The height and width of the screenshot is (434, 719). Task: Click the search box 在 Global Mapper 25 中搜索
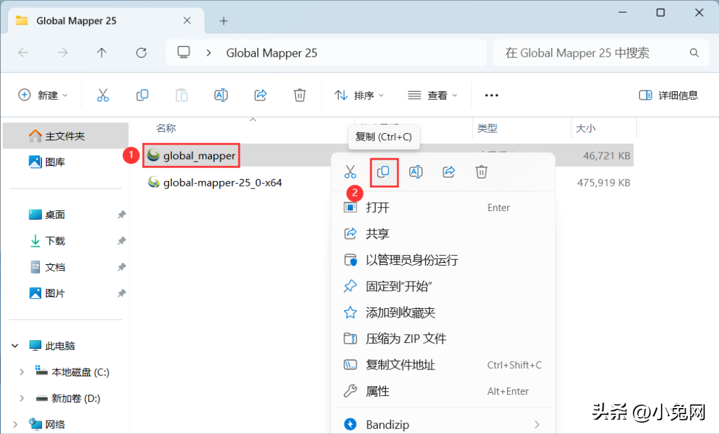point(601,53)
